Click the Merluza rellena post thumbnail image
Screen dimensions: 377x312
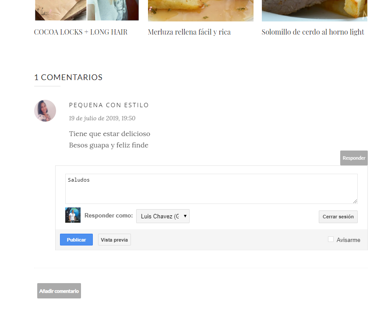tap(201, 11)
